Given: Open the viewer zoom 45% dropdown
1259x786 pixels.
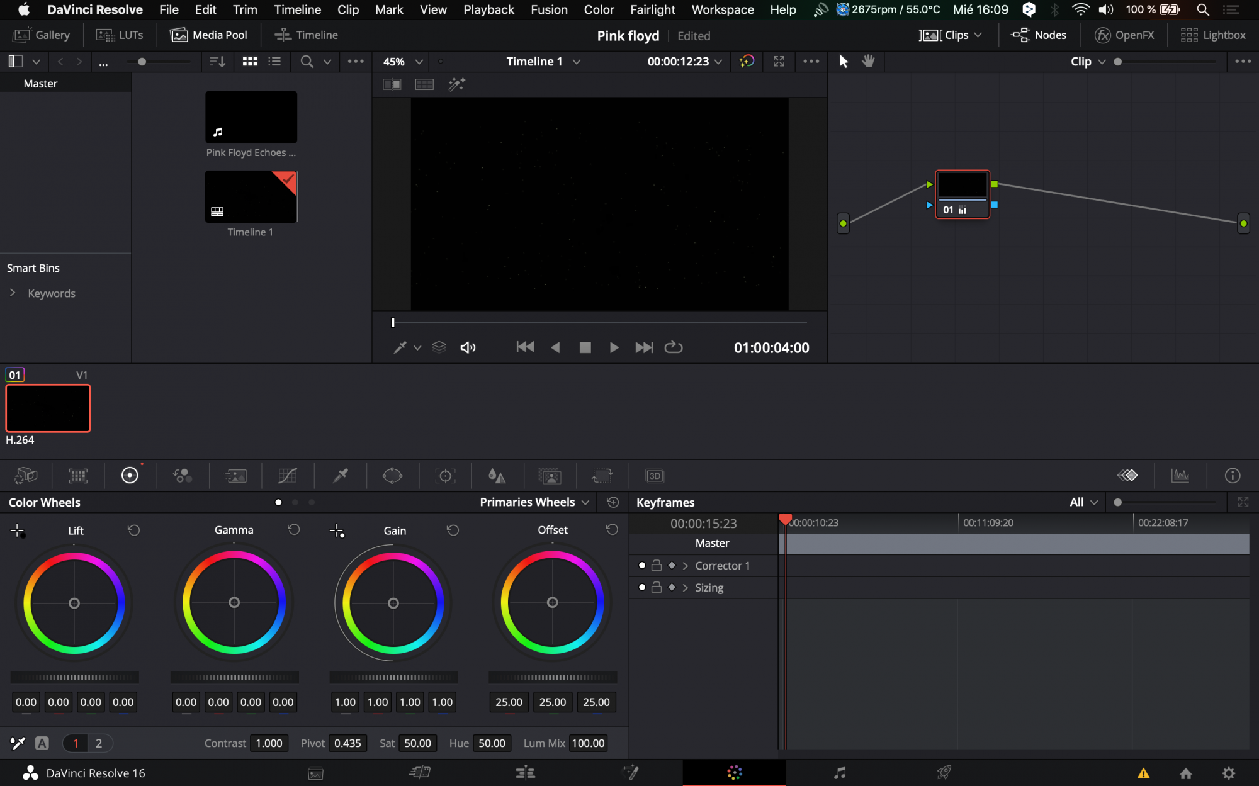Looking at the screenshot, I should pyautogui.click(x=403, y=61).
